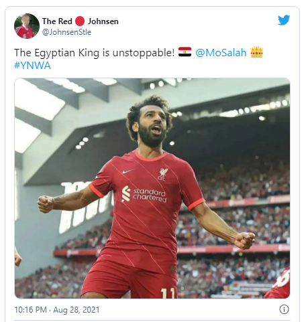The height and width of the screenshot is (322, 304).
Task: Open the #YNWA hashtag link
Action: click(x=32, y=66)
